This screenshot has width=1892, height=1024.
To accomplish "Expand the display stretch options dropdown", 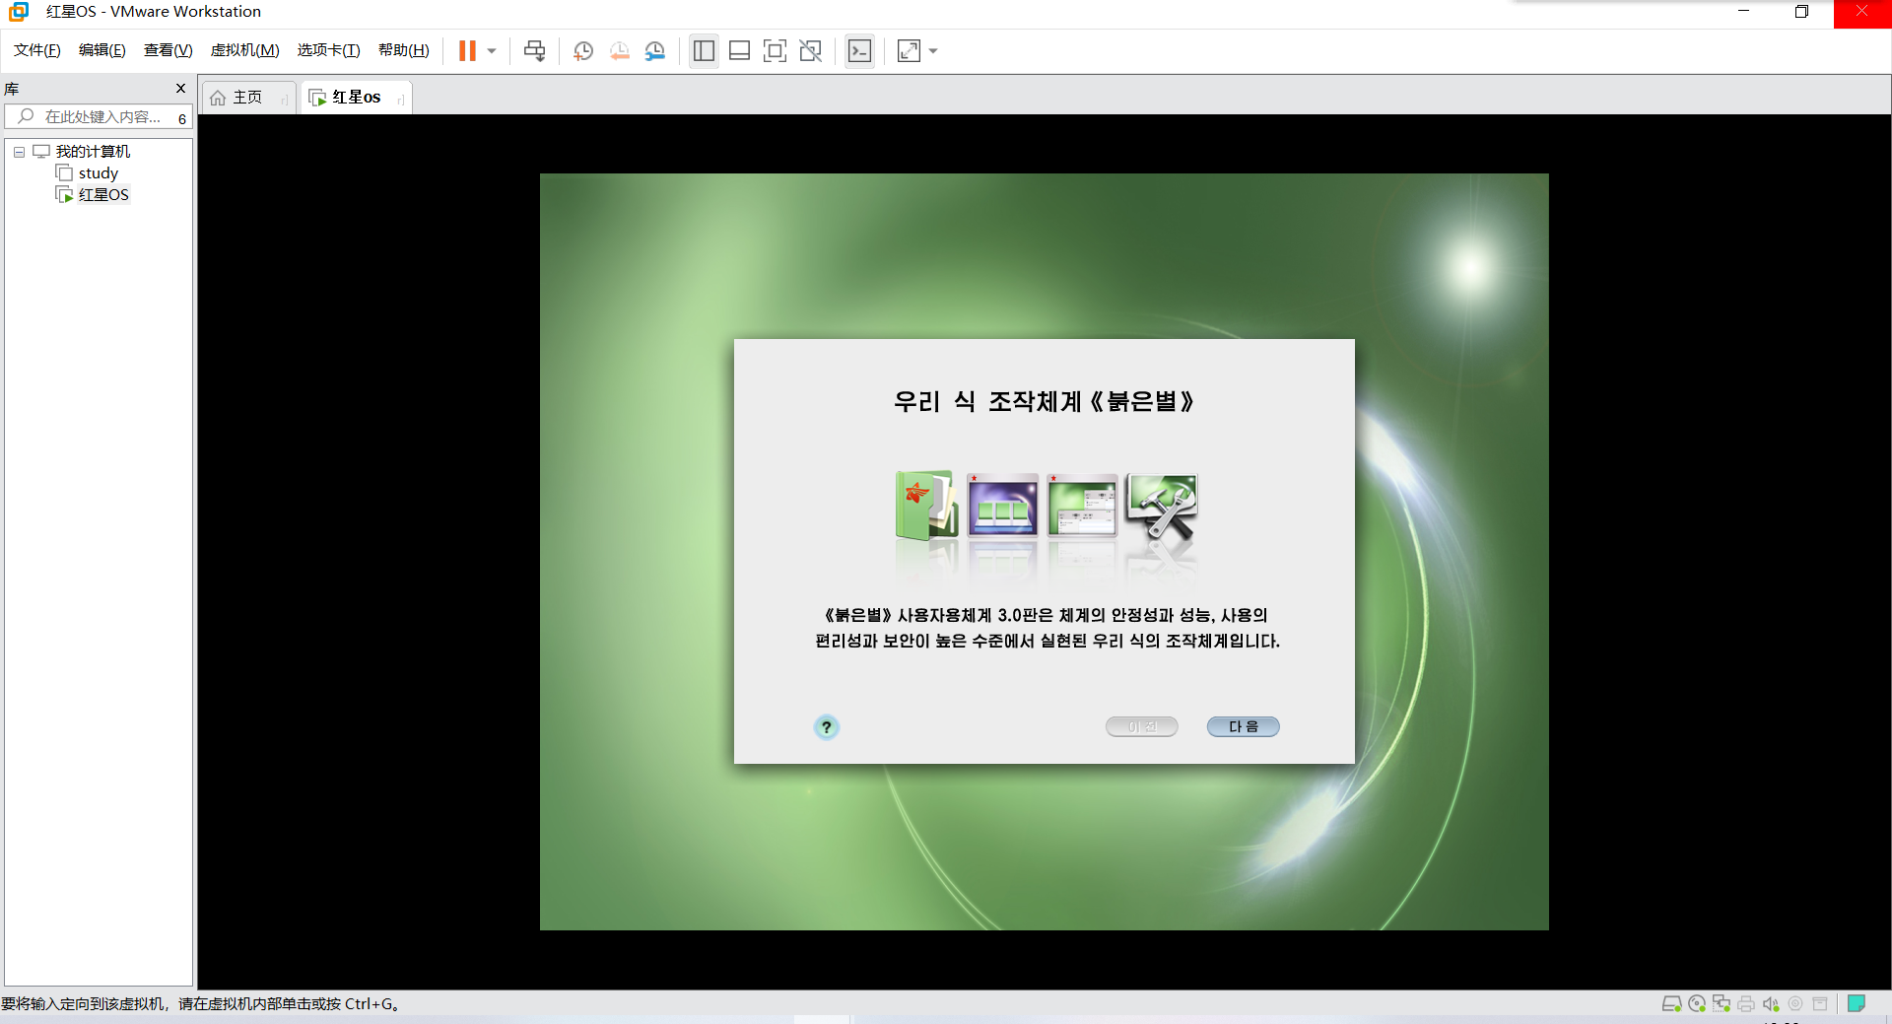I will point(933,51).
